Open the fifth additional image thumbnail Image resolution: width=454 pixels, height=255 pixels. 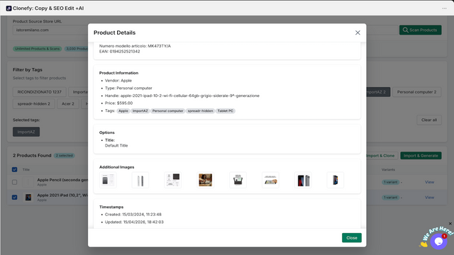(238, 180)
